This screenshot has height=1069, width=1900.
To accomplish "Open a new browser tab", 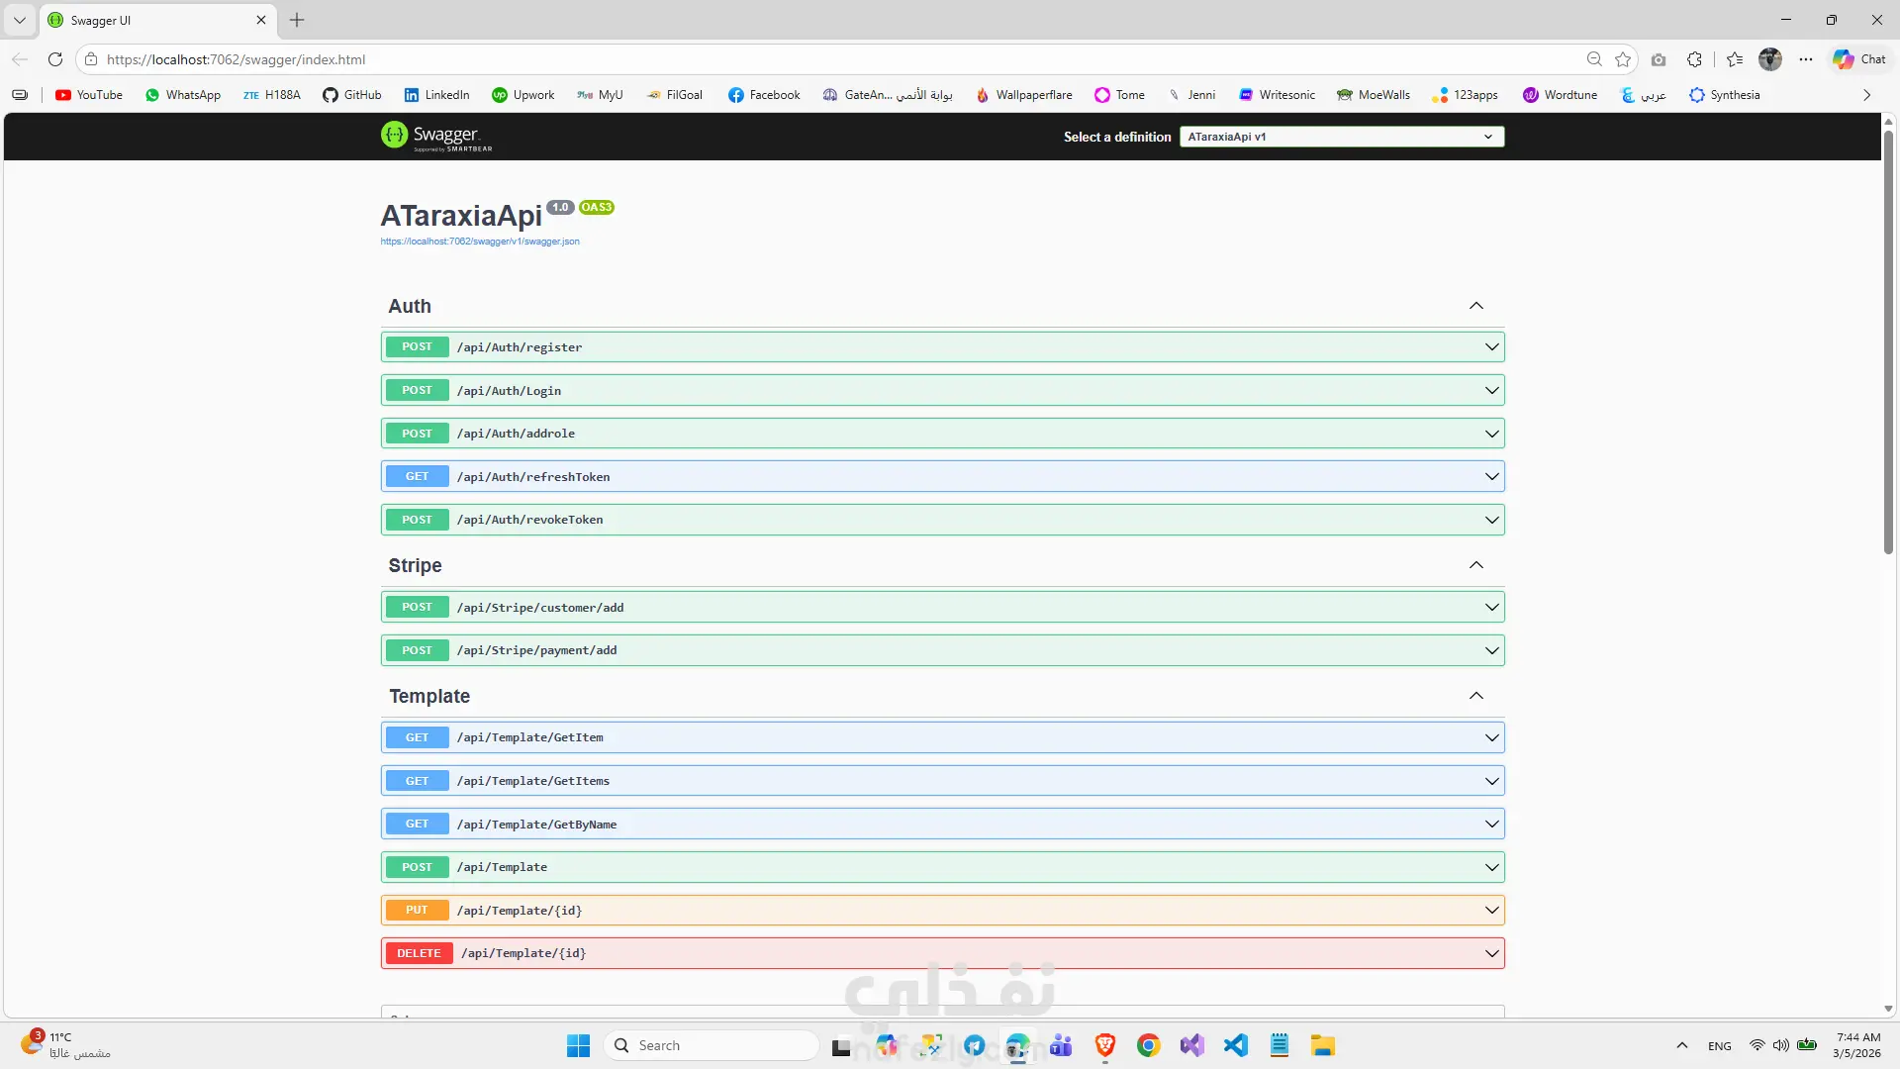I will [x=297, y=20].
